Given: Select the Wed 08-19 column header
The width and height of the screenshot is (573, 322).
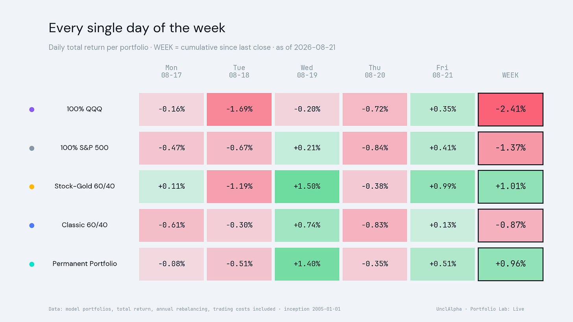Looking at the screenshot, I should click(x=307, y=71).
